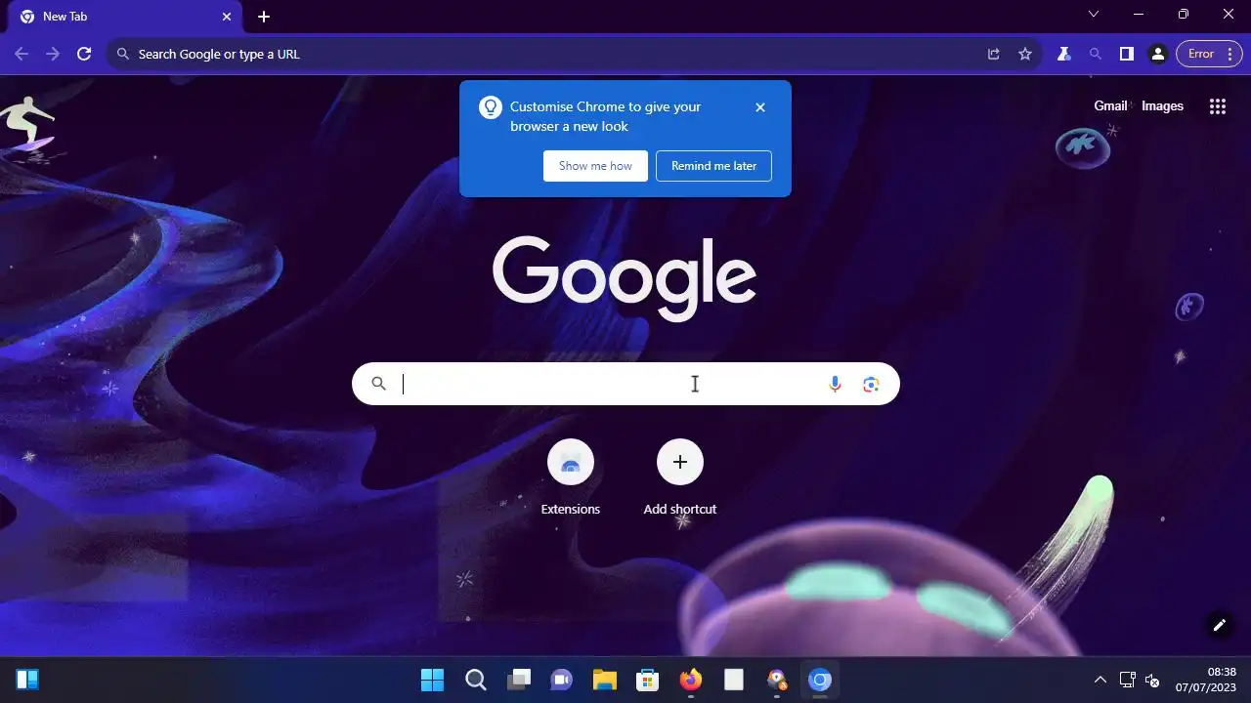Click Show me how button
The width and height of the screenshot is (1251, 703).
[x=595, y=166]
